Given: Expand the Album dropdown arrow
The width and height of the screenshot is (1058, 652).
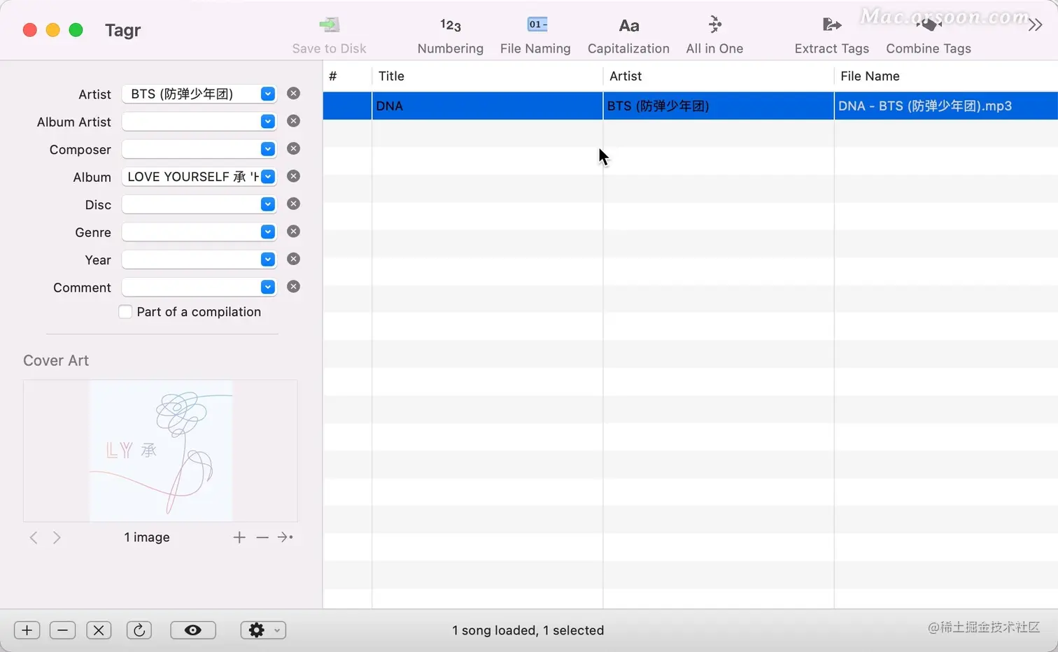Looking at the screenshot, I should (x=268, y=176).
